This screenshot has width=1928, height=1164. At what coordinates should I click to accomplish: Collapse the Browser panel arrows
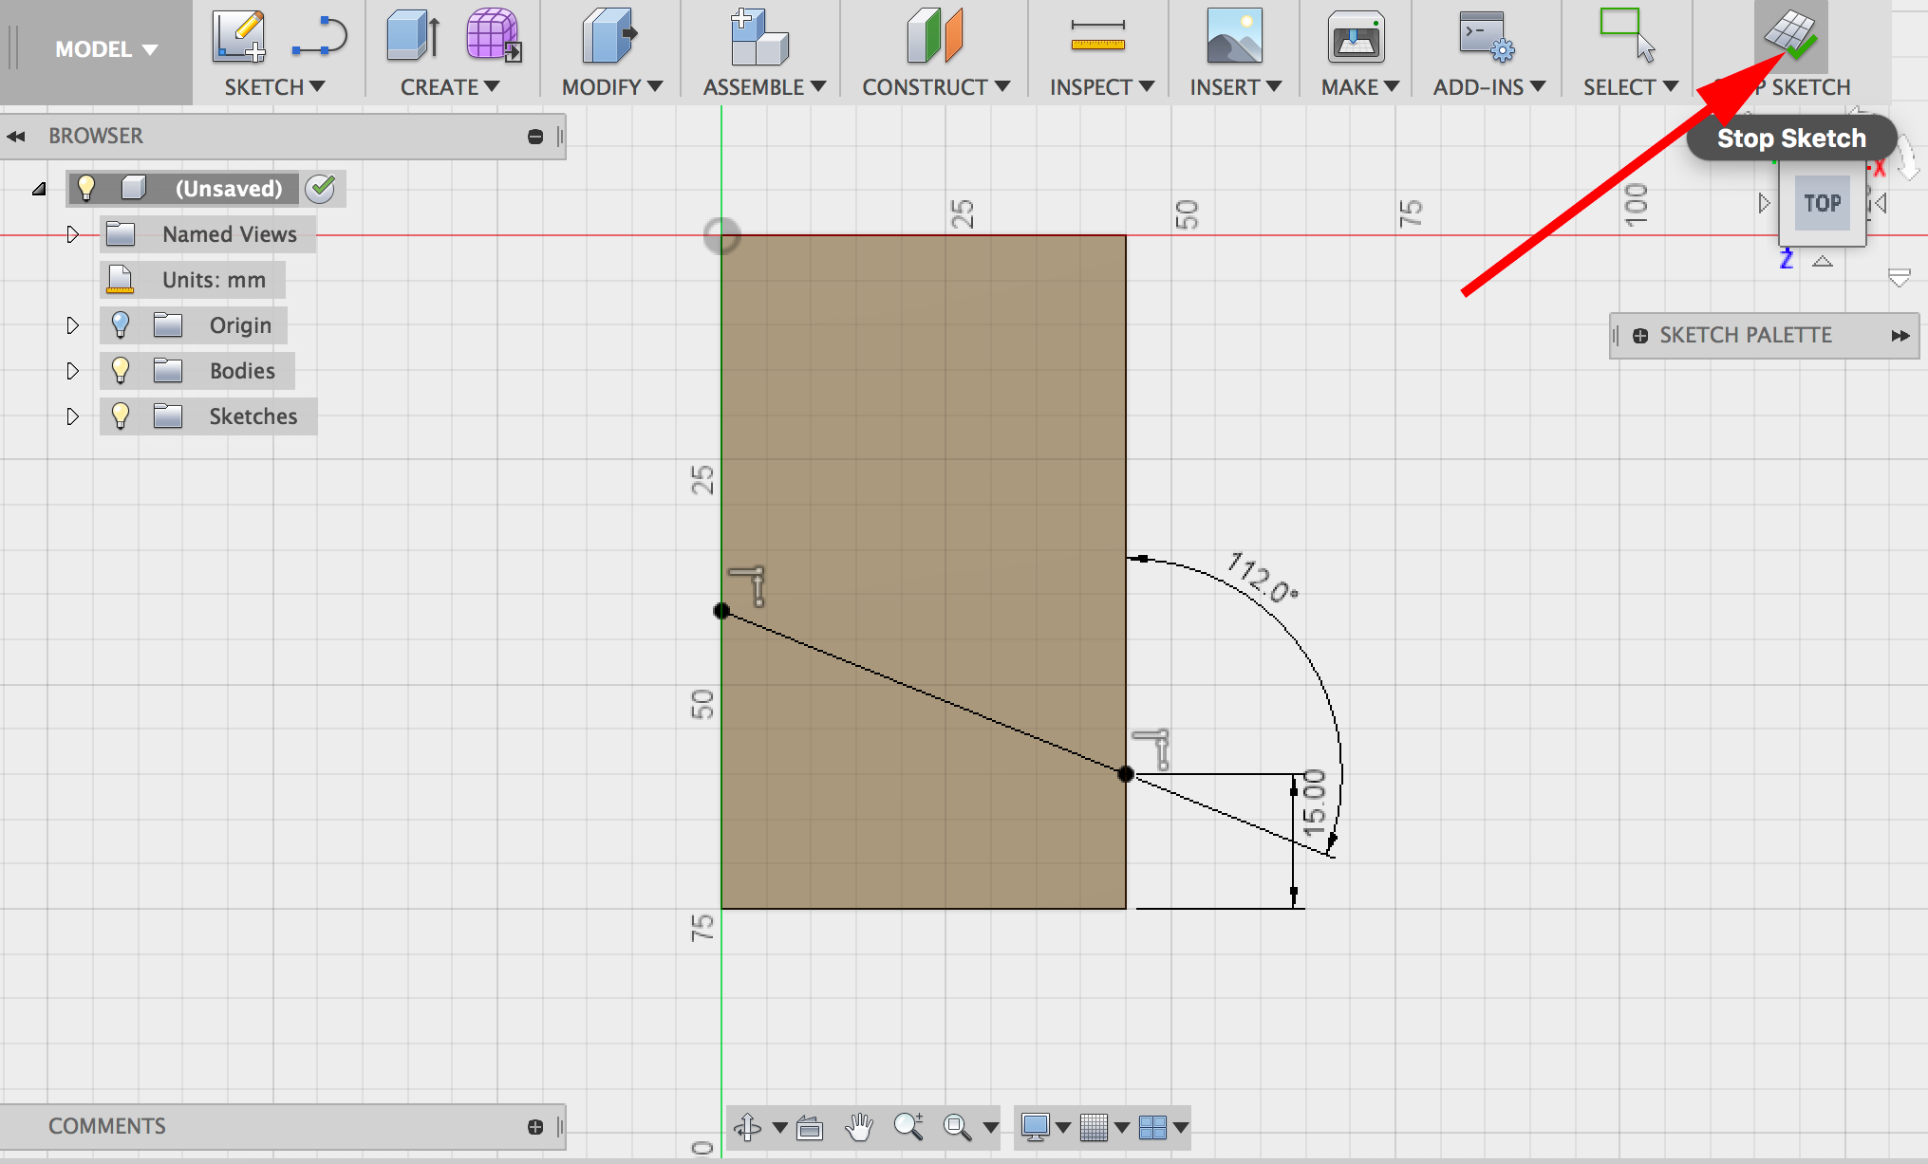(x=16, y=137)
